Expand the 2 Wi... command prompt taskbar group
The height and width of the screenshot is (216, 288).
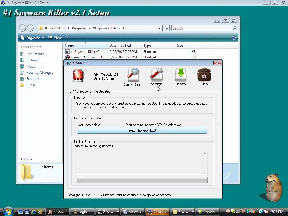[118, 212]
